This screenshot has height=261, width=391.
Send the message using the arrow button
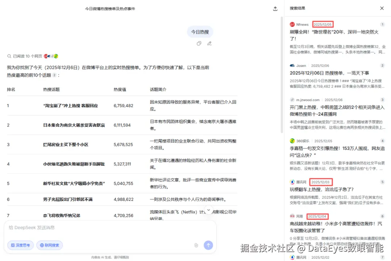pos(208,245)
